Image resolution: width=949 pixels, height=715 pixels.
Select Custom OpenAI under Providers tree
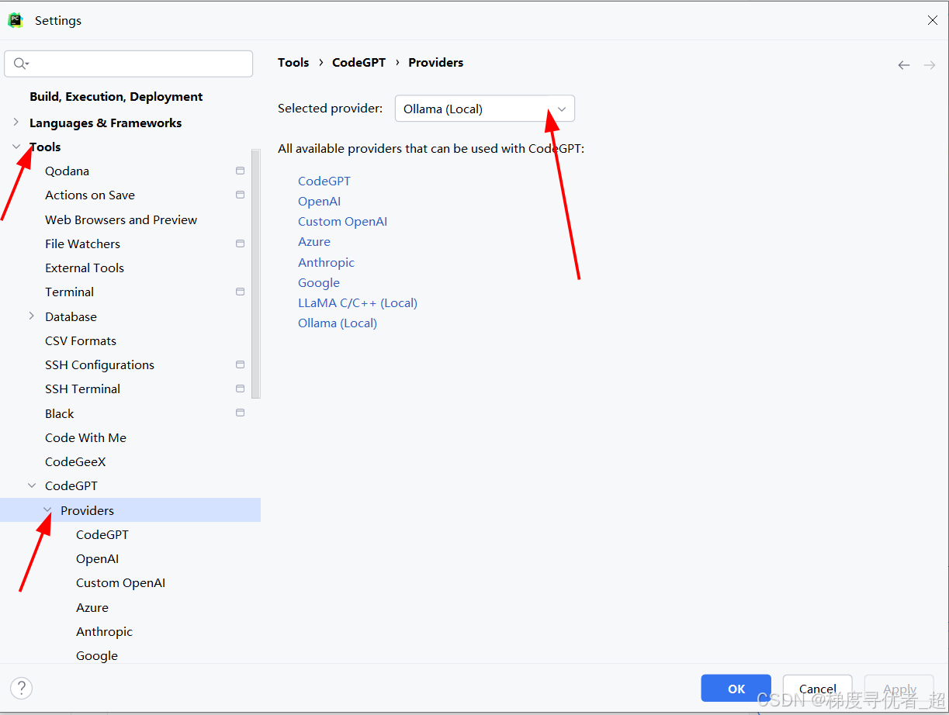click(120, 583)
